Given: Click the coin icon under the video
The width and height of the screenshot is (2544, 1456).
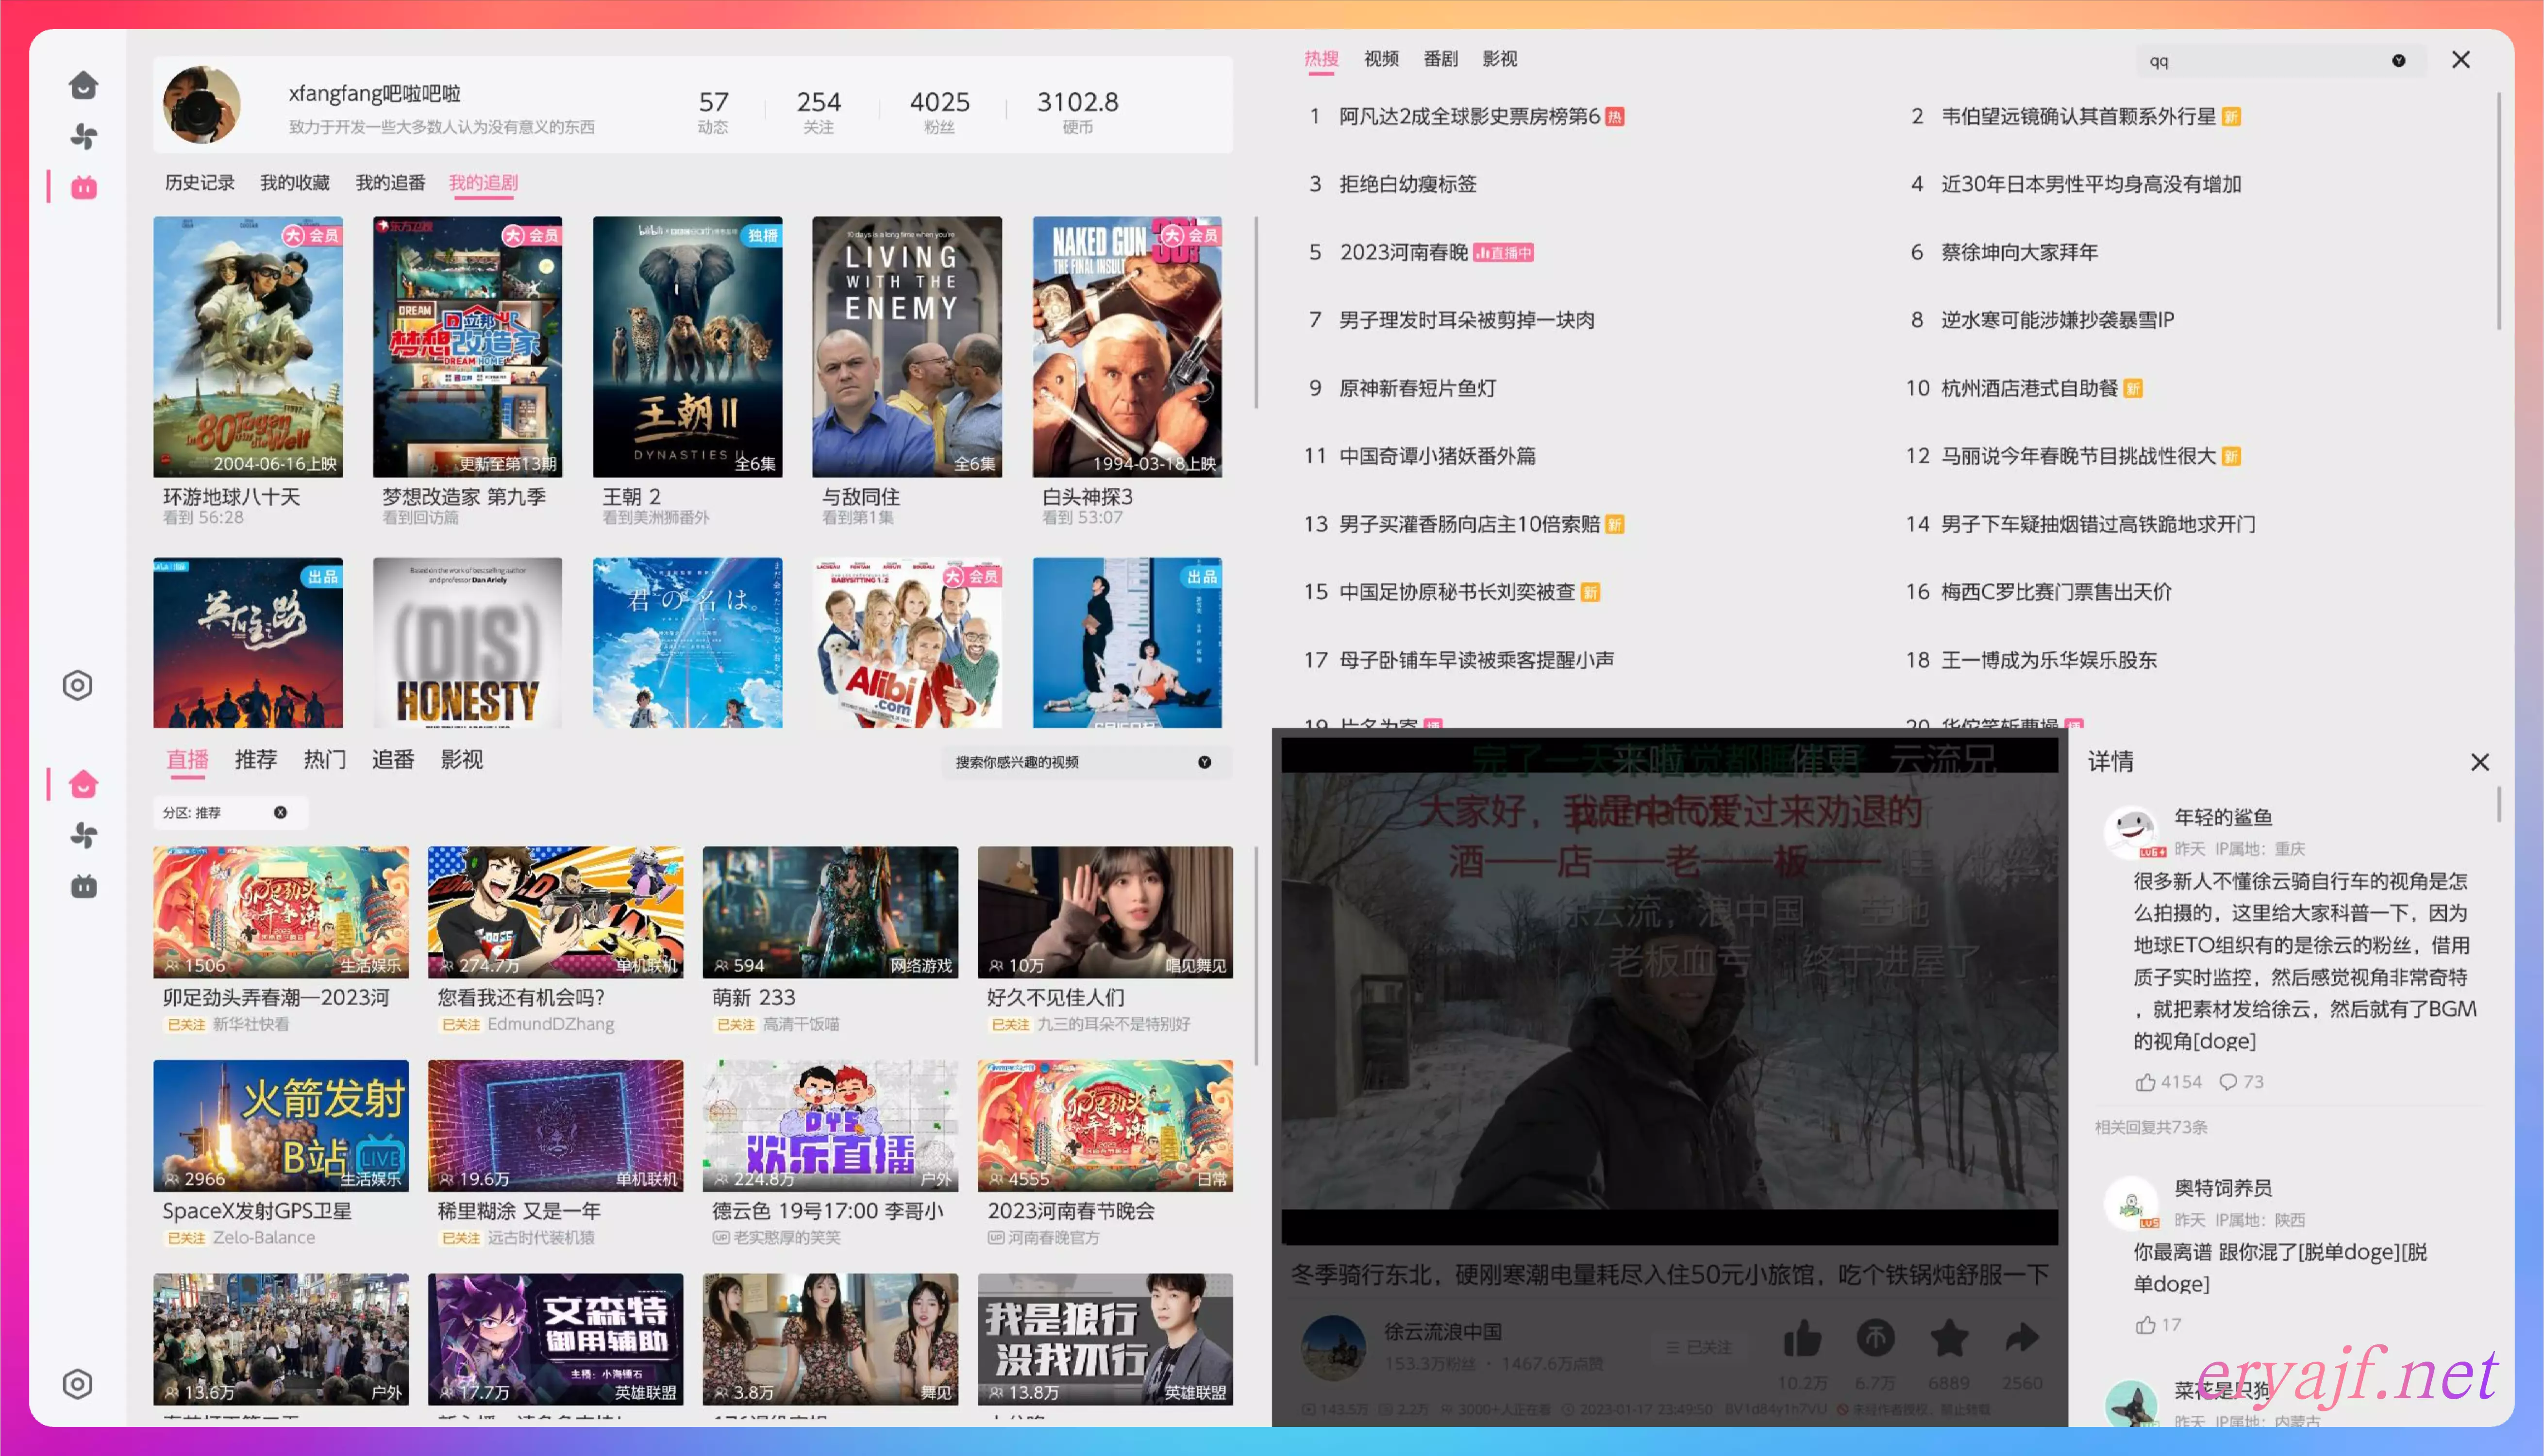Looking at the screenshot, I should [1876, 1338].
